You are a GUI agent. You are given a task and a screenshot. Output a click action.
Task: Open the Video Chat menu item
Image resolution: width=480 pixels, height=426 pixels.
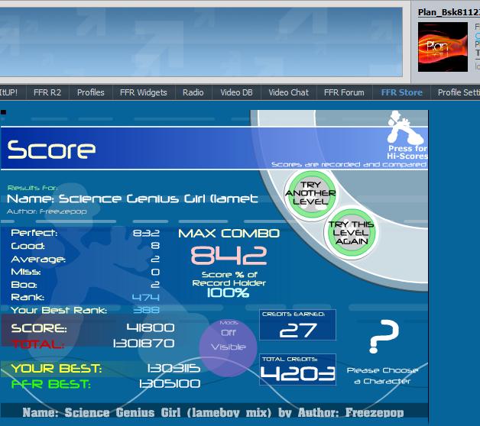(x=288, y=92)
